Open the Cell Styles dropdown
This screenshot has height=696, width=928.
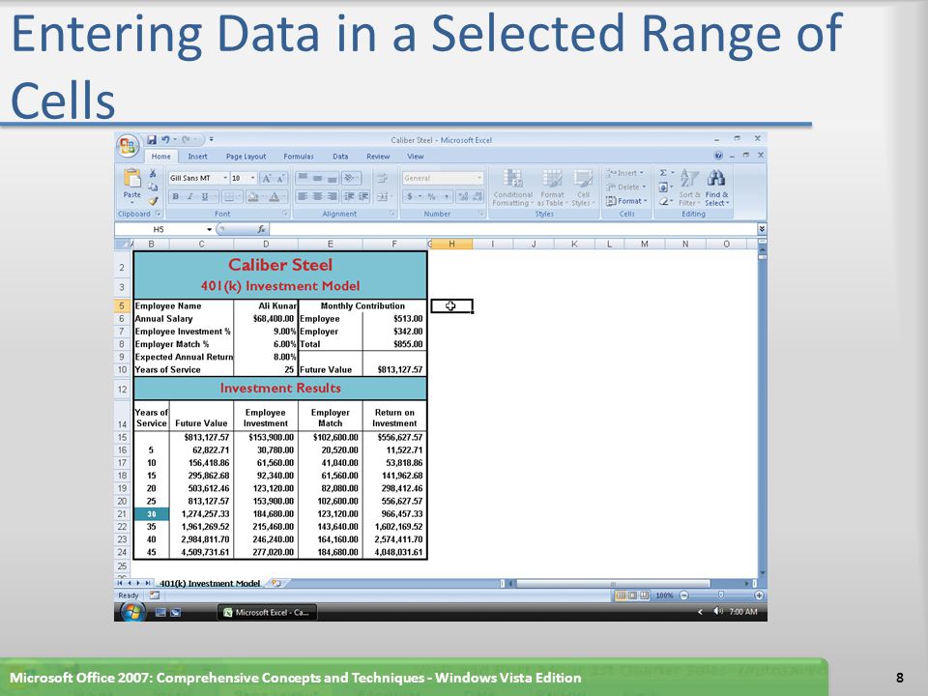click(583, 188)
